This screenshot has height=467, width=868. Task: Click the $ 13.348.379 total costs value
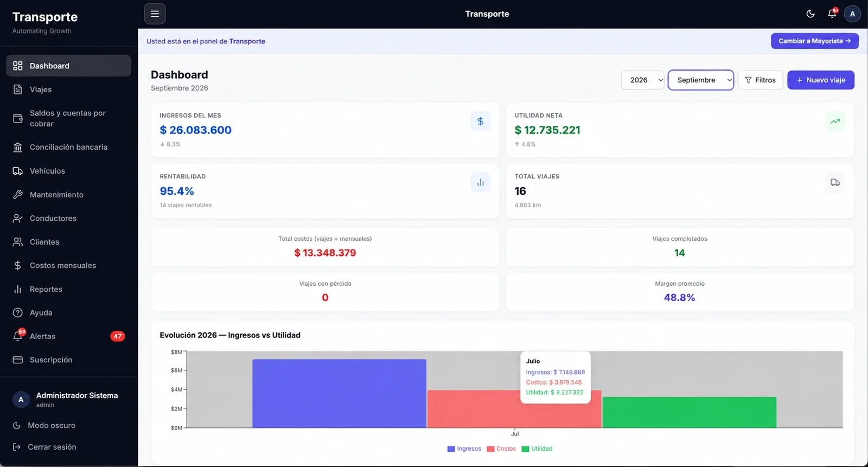(x=325, y=253)
